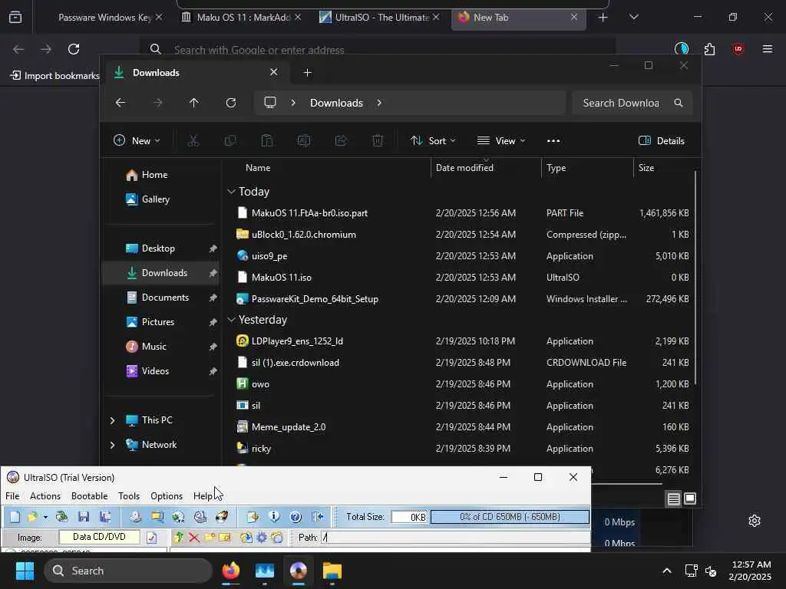Click the See more ellipsis in File Explorer

click(x=553, y=141)
